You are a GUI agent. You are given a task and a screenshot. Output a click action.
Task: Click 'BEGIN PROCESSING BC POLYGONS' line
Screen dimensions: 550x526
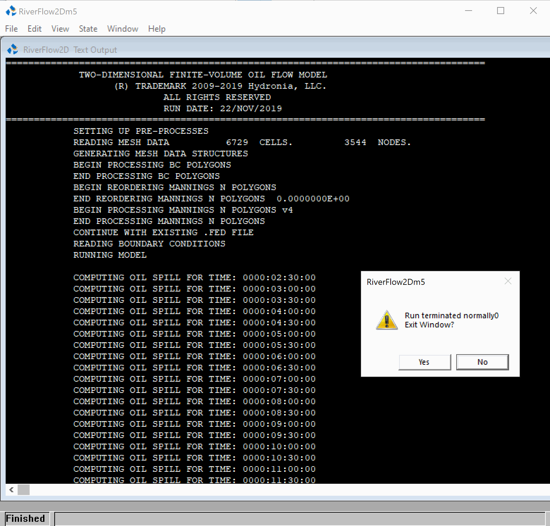(x=152, y=165)
